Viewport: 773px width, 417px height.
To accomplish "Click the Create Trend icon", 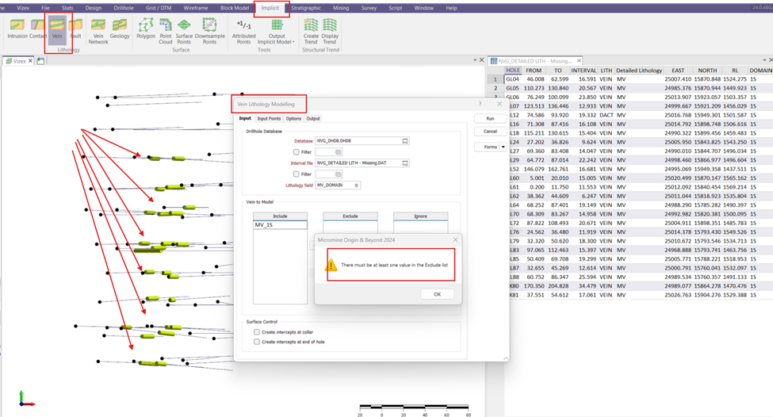I will (311, 30).
